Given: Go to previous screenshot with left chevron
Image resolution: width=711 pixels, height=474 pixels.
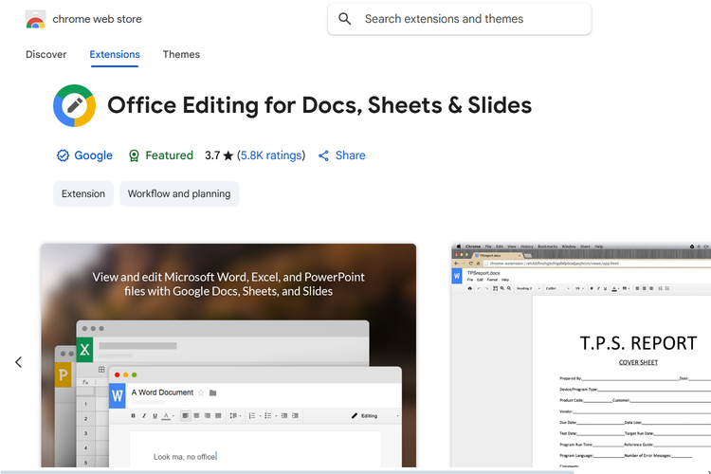Looking at the screenshot, I should [x=19, y=362].
